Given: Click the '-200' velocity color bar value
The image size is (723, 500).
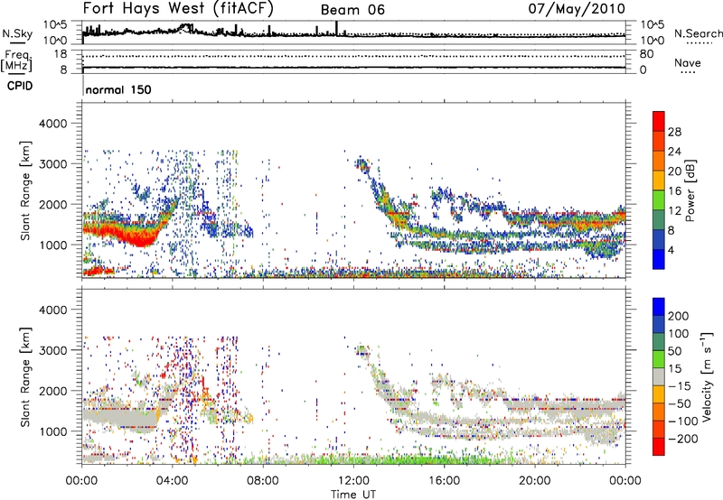Looking at the screenshot, I should click(683, 439).
